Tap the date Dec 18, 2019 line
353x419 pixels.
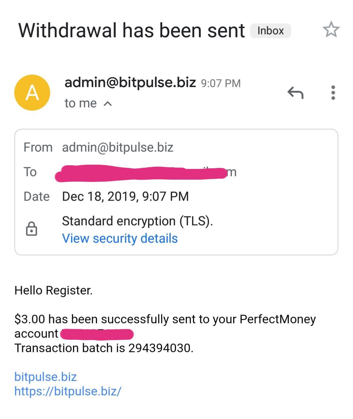(x=125, y=196)
